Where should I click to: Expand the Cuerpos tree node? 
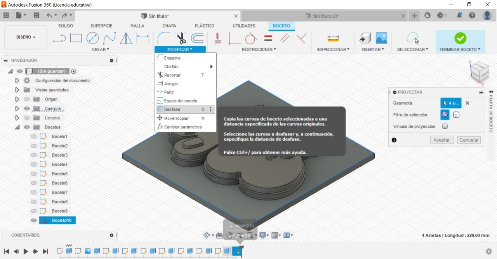[17, 108]
